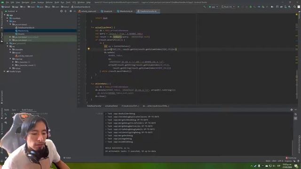Open the Refactor menu
Image resolution: width=301 pixels, height=169 pixels.
pyautogui.click(x=49, y=2)
